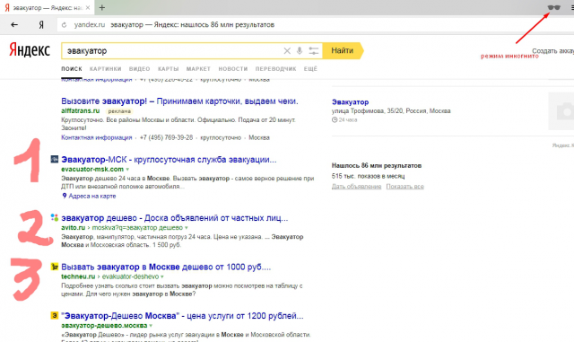This screenshot has height=342, width=574.
Task: Select the Поиск tab
Action: [72, 69]
